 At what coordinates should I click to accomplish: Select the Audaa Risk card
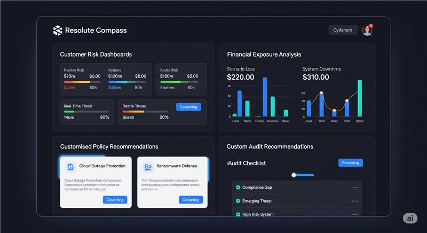click(x=180, y=79)
